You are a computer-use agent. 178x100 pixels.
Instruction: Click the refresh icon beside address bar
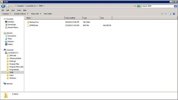coord(139,6)
